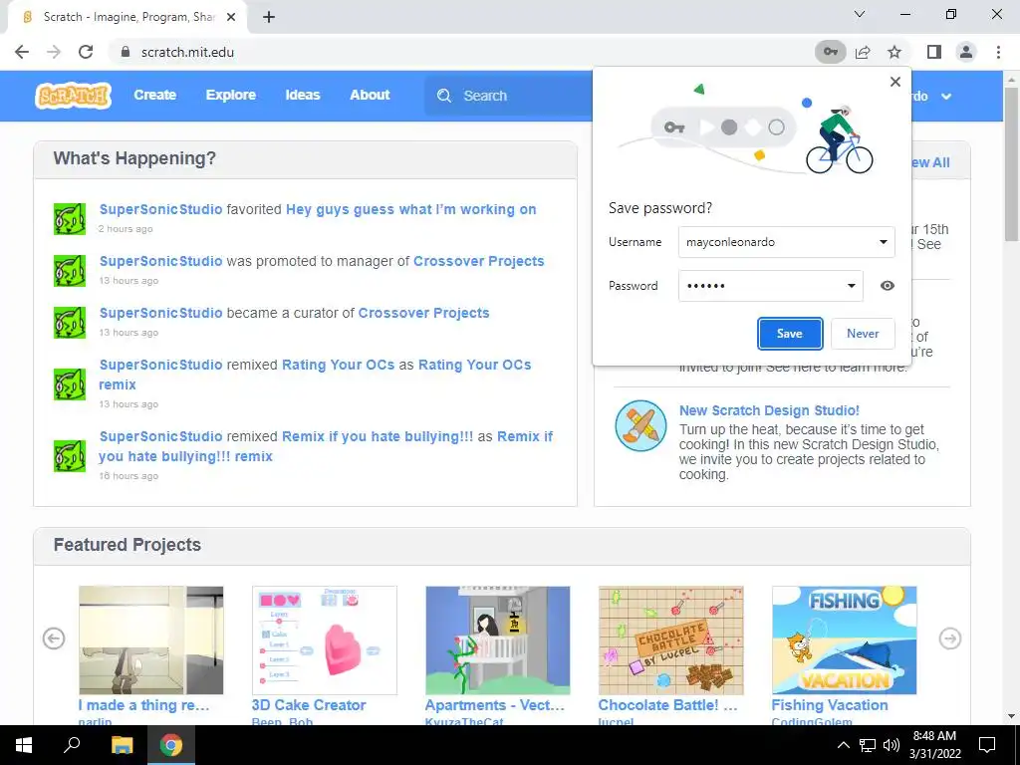Screen dimensions: 1020x765
Task: Open Fishing Vacation project title
Action: tap(830, 705)
